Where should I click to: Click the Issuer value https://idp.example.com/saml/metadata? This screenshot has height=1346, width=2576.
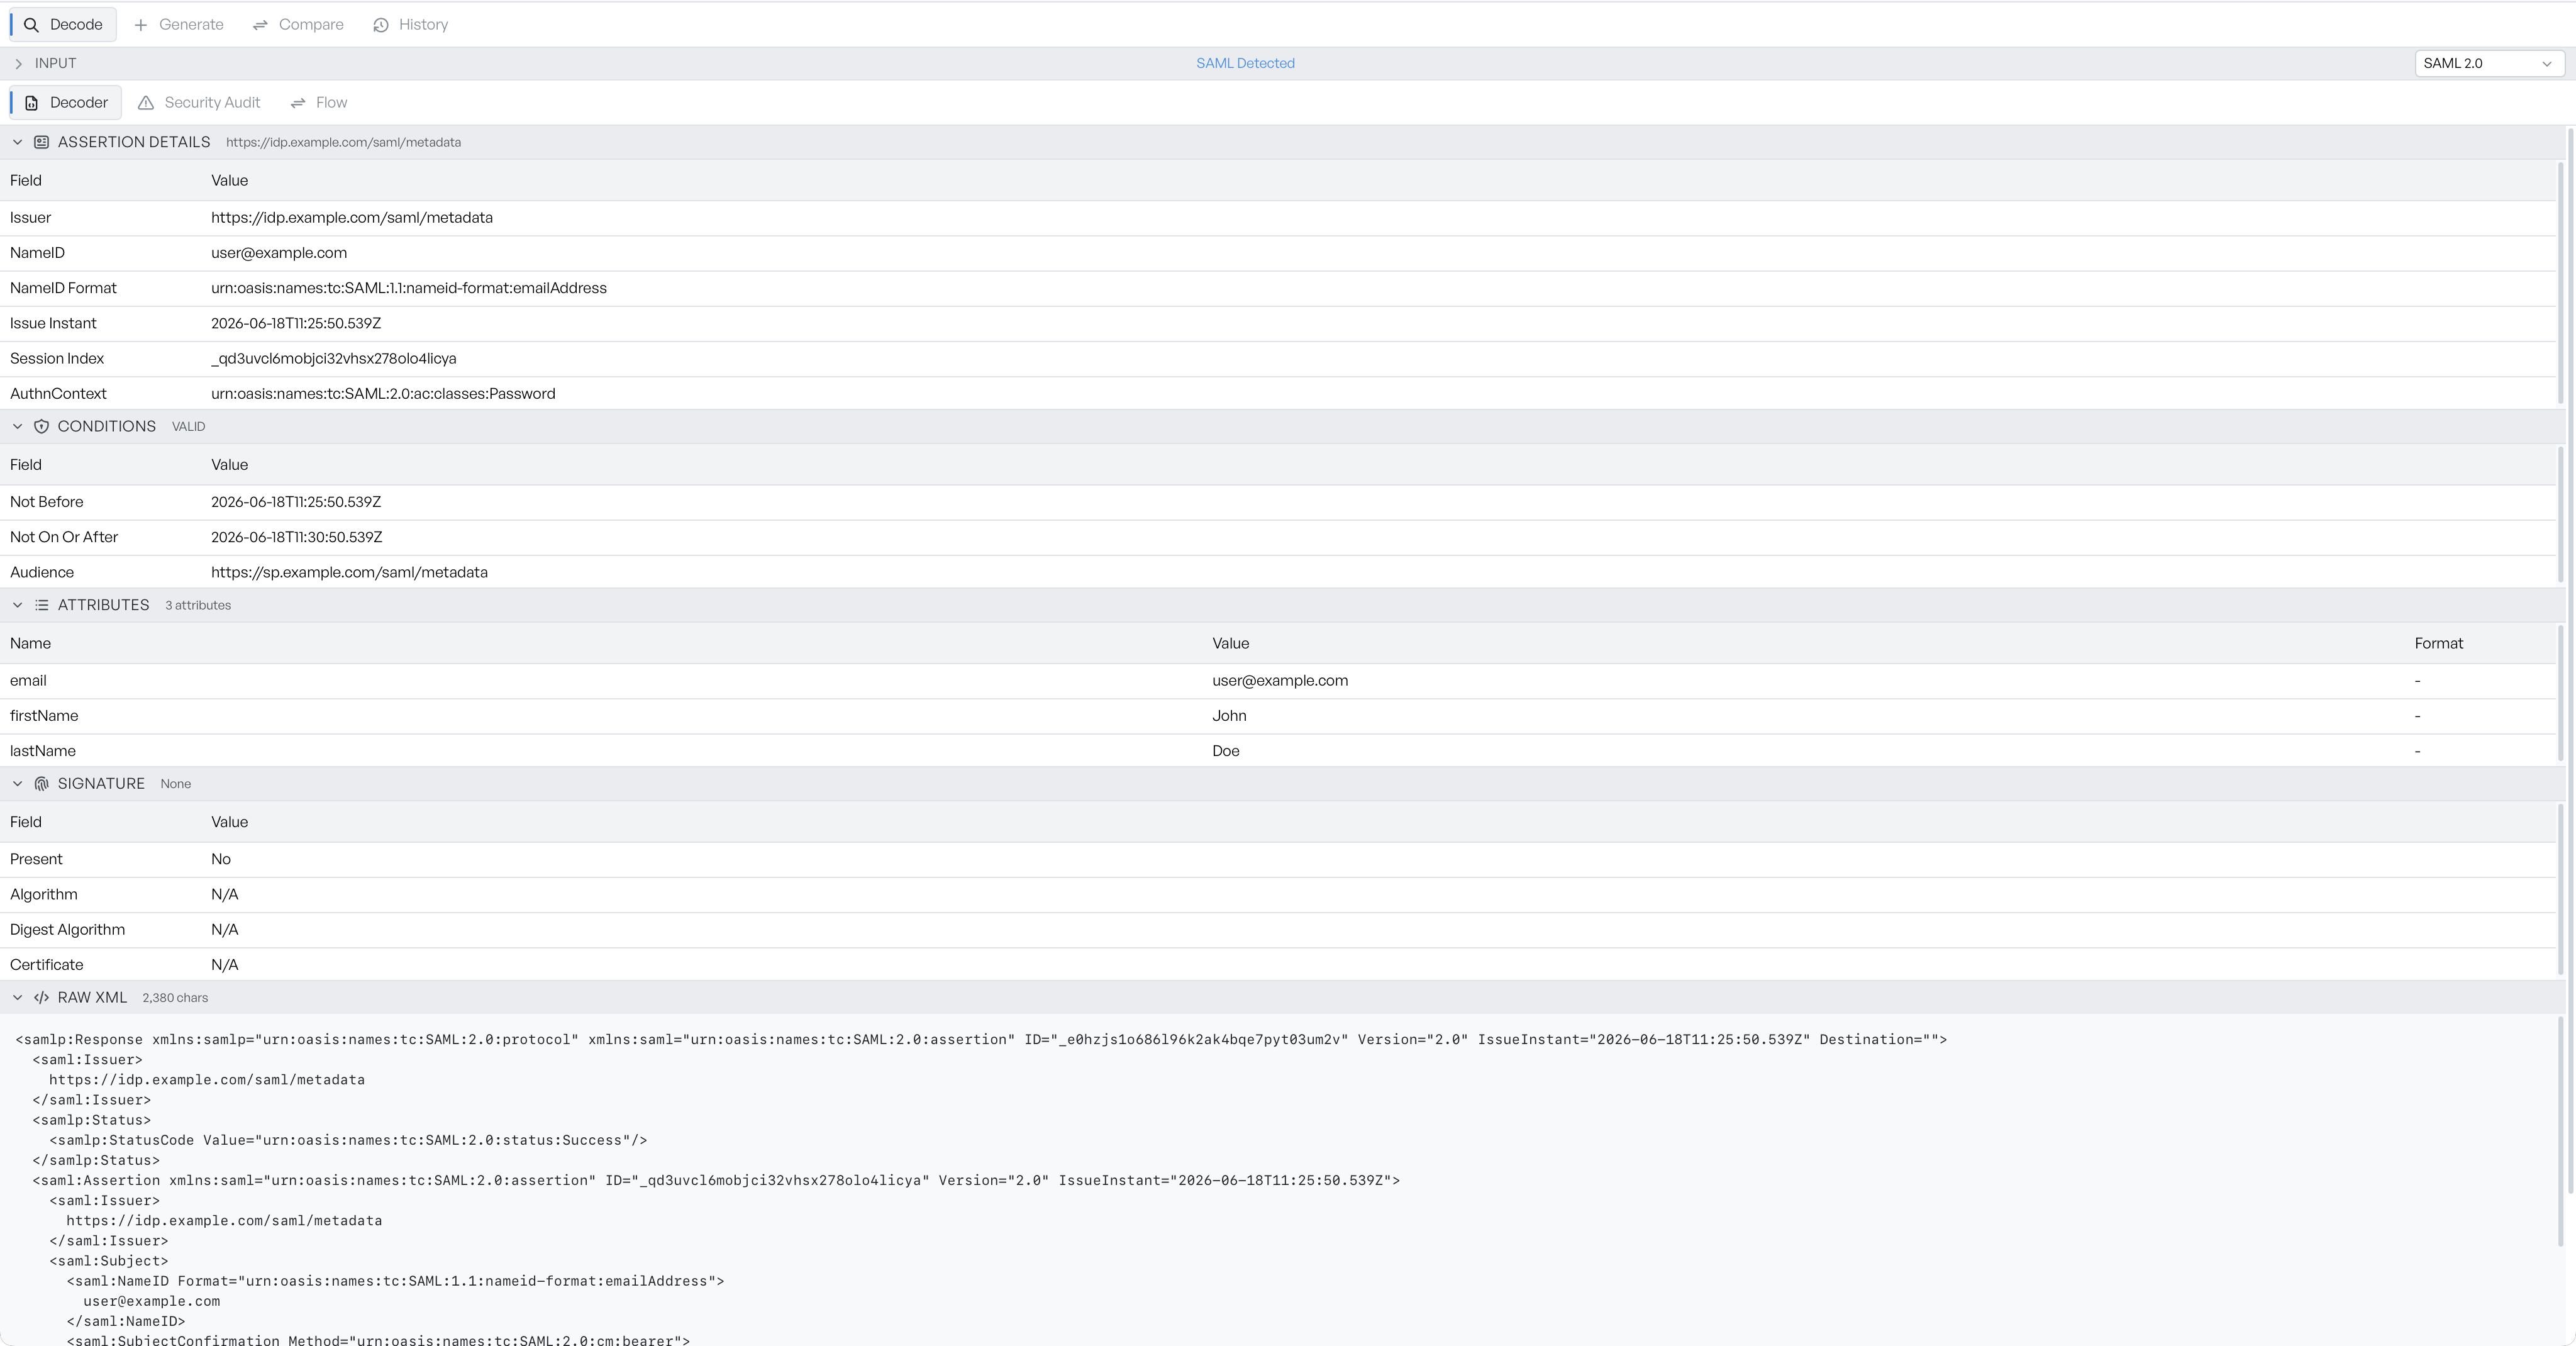[x=352, y=217]
